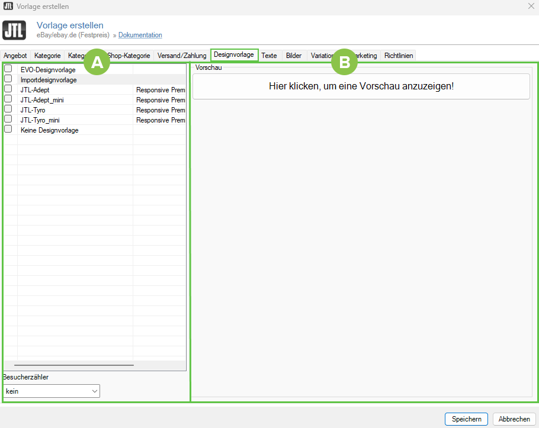Screen dimensions: 539x428
Task: Click the small JTL title bar icon
Action: [8, 7]
